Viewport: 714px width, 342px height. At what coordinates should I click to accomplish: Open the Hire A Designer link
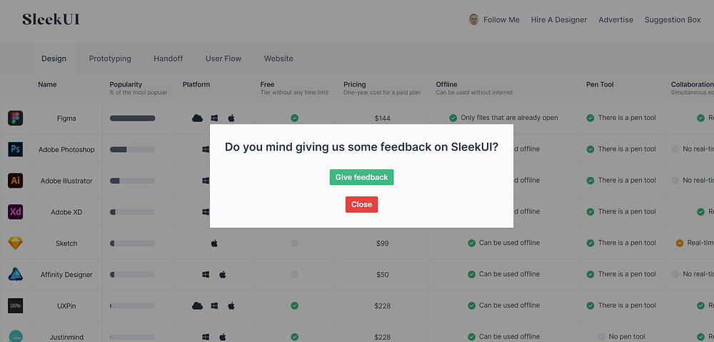(x=559, y=20)
